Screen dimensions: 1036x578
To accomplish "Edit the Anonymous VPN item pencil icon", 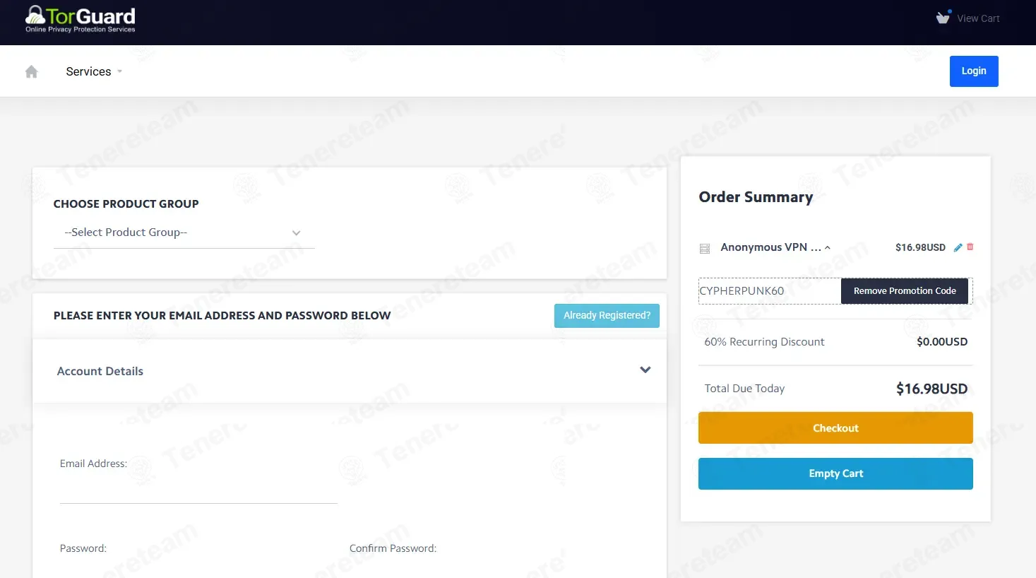I will (x=958, y=247).
